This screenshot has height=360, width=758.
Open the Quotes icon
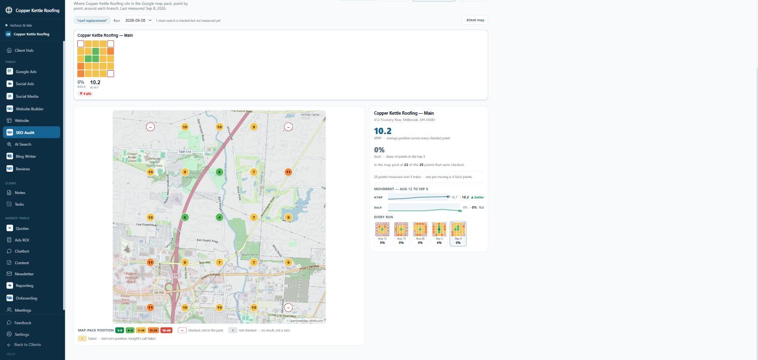click(x=10, y=228)
